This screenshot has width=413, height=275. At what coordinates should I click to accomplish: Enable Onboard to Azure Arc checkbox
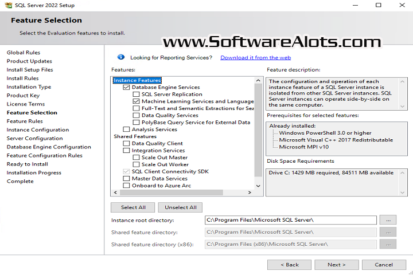126,186
